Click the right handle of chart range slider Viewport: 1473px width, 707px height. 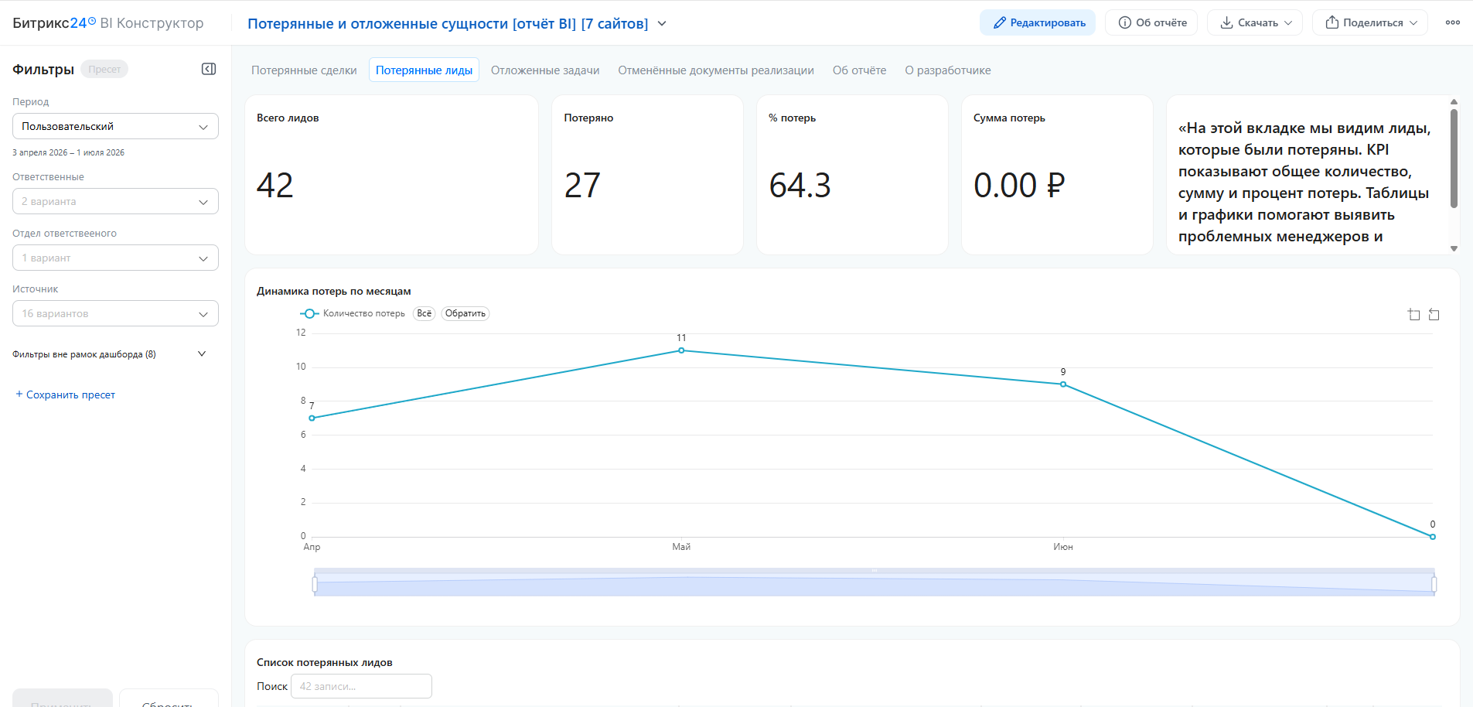point(1434,584)
